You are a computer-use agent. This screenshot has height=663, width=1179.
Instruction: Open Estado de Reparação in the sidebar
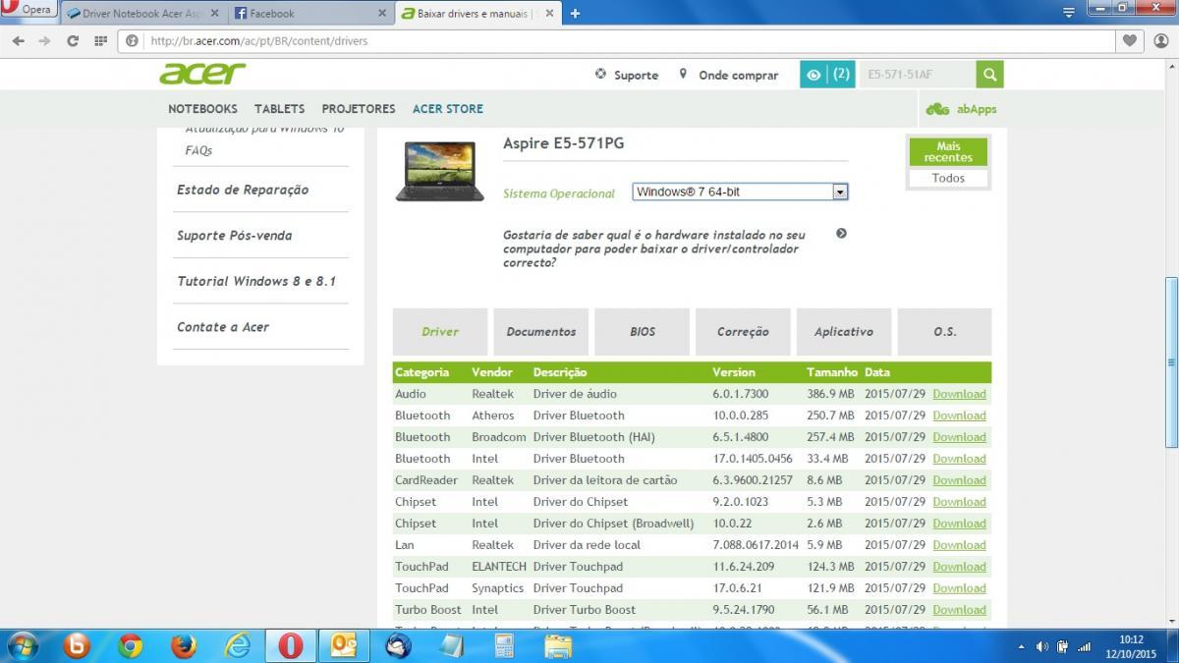(x=243, y=190)
